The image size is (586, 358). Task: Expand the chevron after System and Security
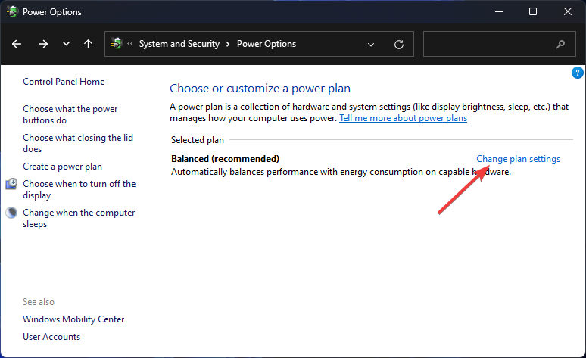coord(228,44)
